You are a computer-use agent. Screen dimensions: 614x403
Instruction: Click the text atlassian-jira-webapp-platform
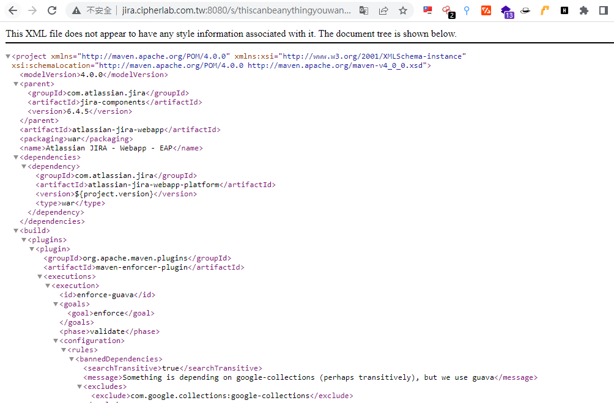click(153, 185)
